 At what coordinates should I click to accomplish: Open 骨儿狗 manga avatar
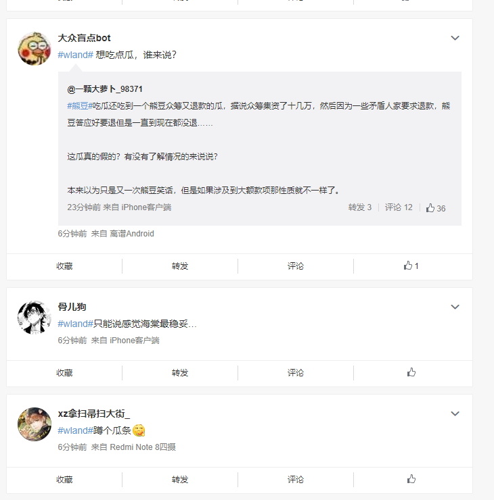34,318
